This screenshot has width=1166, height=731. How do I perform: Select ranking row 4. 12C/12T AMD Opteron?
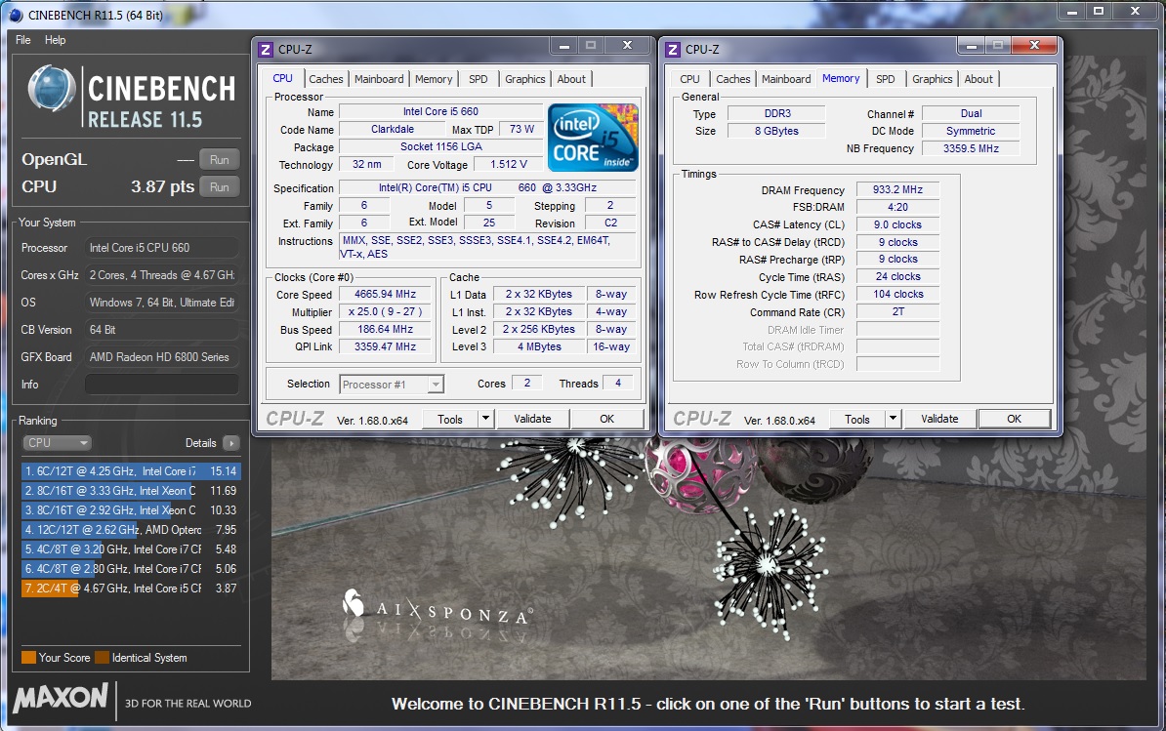click(131, 530)
